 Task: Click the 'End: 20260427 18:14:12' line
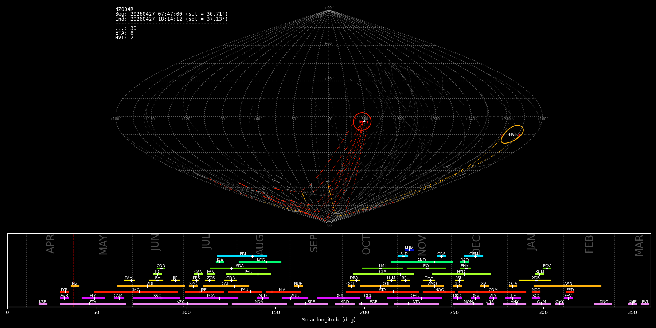[171, 19]
